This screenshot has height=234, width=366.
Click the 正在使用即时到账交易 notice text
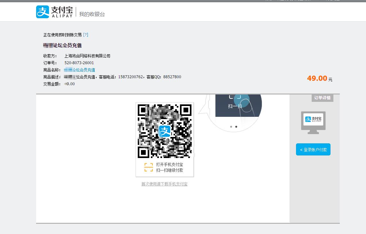pyautogui.click(x=63, y=35)
